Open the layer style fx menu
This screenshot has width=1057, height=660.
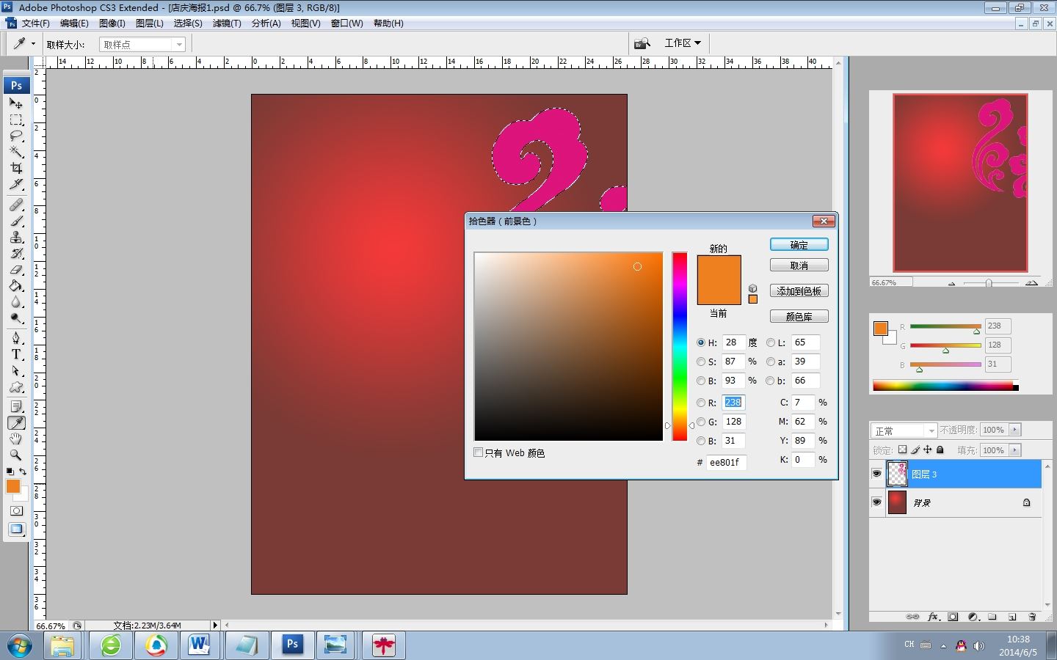(x=933, y=617)
